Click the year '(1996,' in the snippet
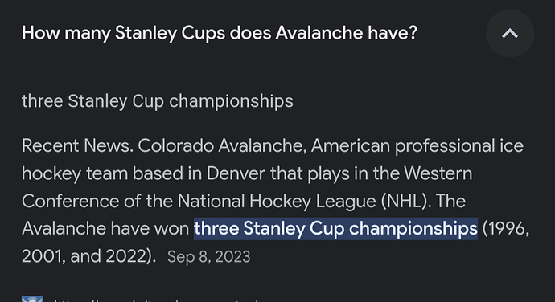The height and width of the screenshot is (302, 555). click(506, 229)
